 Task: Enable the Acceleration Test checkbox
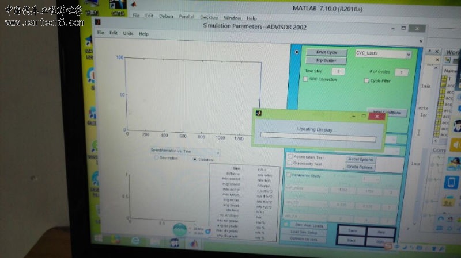[x=290, y=156]
